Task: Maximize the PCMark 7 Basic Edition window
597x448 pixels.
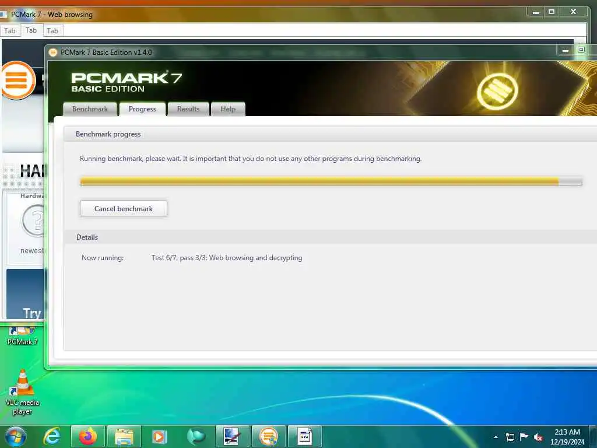Action: (581, 50)
